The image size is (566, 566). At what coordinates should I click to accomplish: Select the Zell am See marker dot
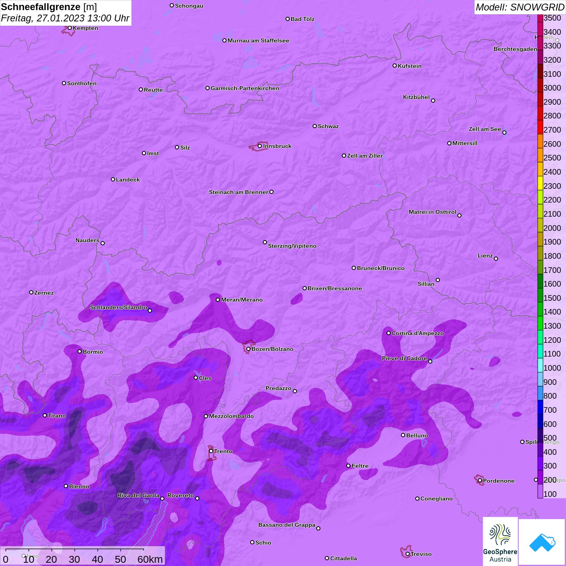coord(504,133)
